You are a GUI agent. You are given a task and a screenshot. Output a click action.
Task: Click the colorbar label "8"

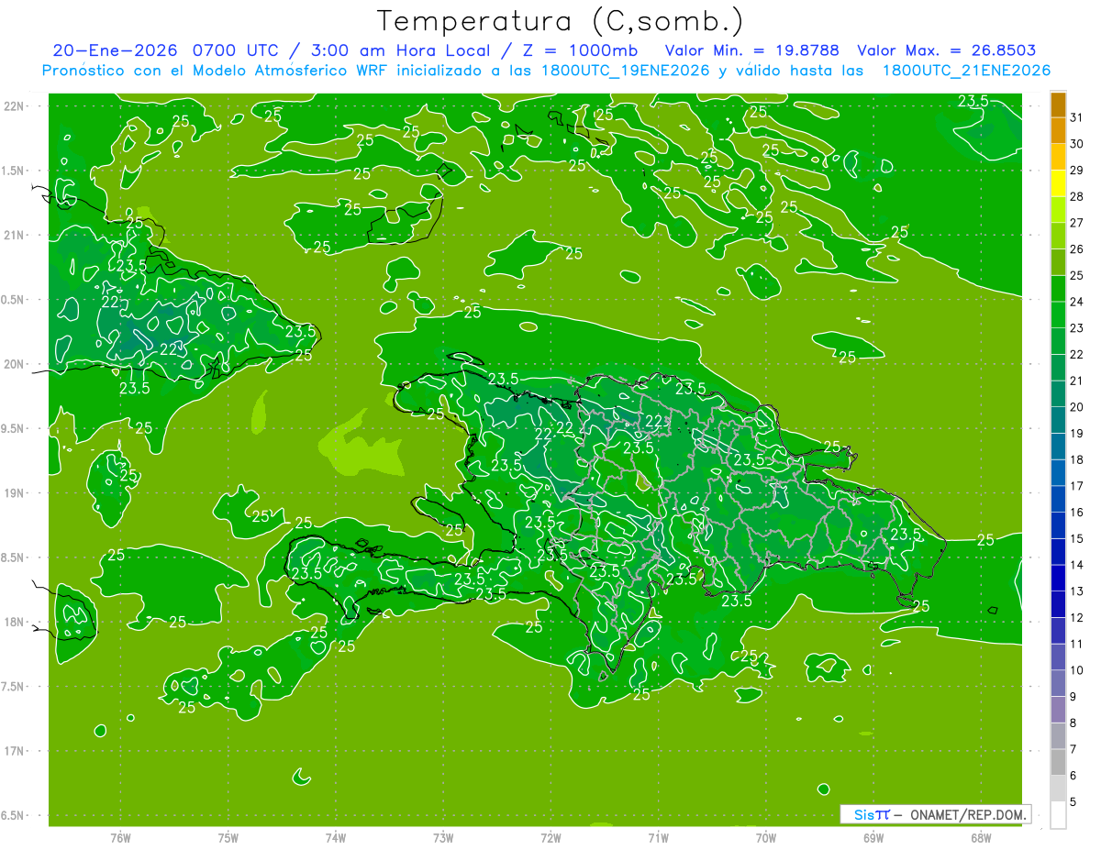coord(1073,723)
